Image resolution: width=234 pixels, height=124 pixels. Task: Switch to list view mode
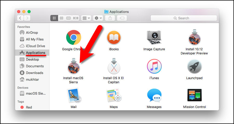coord(61,18)
